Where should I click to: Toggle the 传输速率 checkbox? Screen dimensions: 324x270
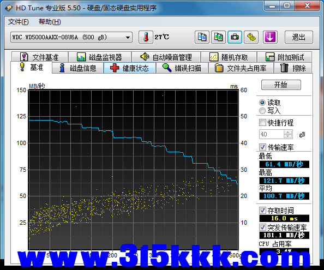coord(262,147)
